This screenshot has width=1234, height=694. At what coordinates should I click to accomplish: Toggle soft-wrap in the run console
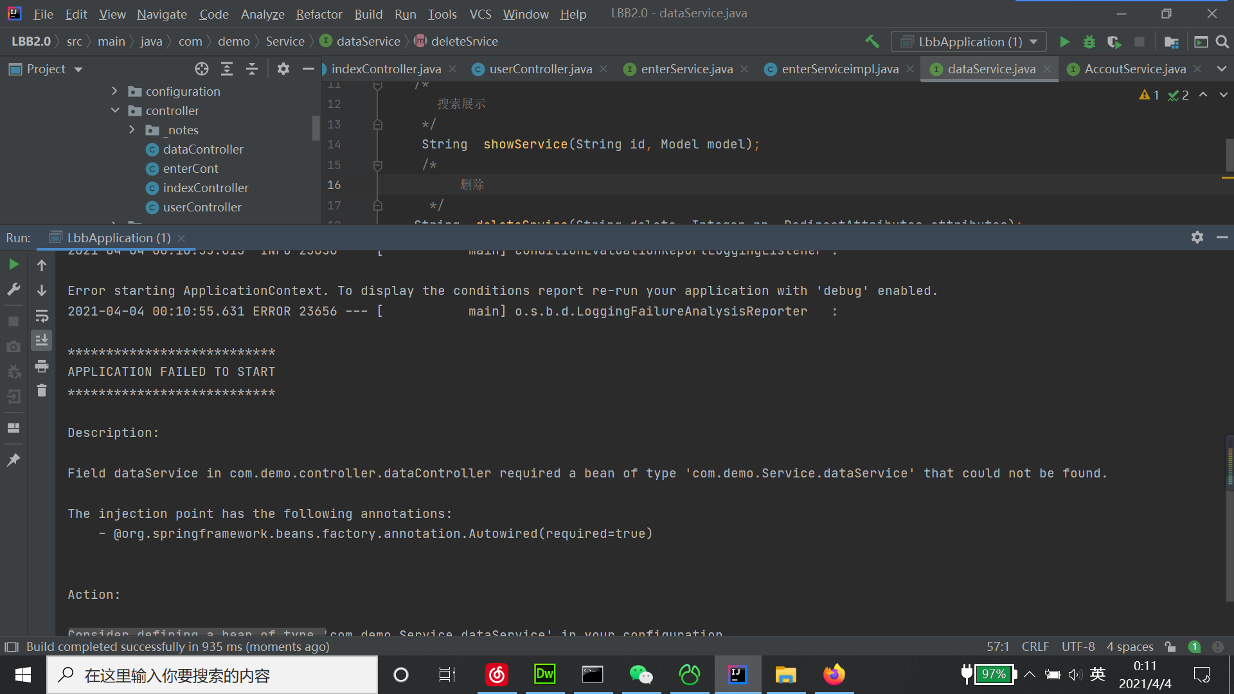click(42, 316)
